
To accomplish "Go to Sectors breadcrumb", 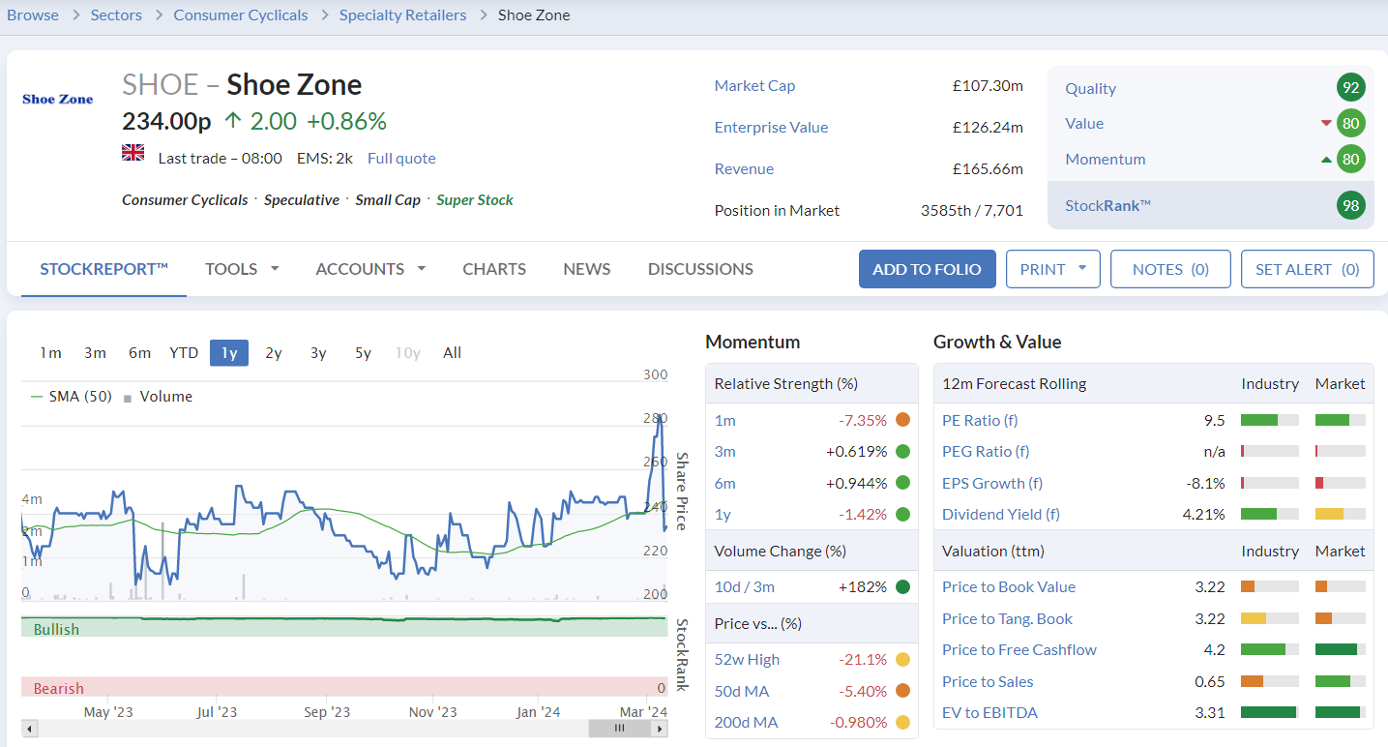I will coord(116,15).
